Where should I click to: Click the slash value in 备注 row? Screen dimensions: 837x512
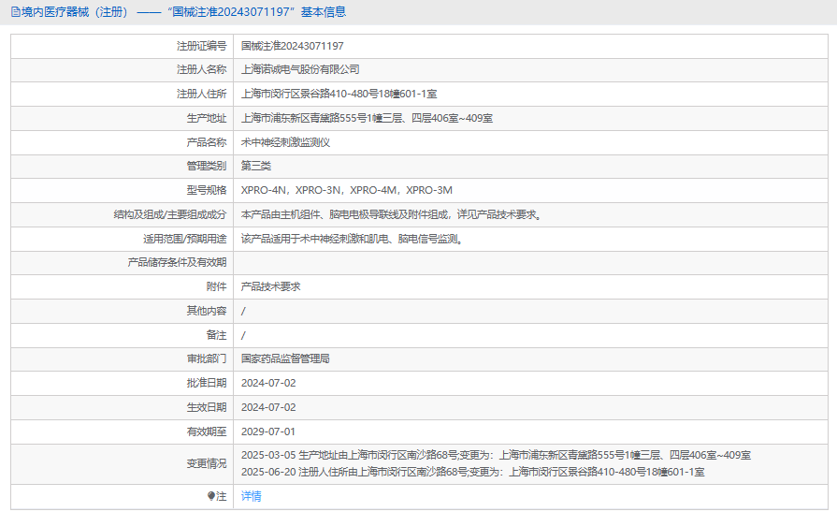pos(243,336)
